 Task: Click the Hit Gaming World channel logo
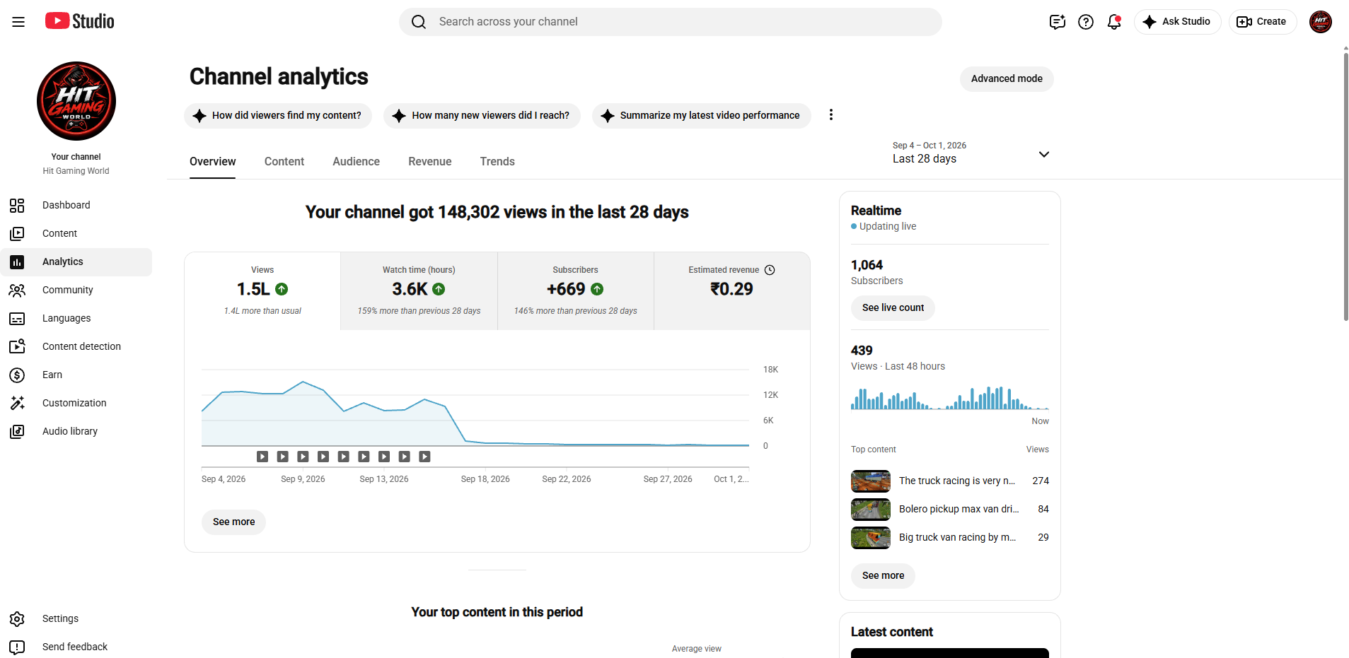pyautogui.click(x=76, y=101)
